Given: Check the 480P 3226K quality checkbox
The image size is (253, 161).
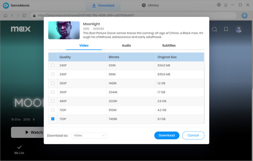Looking at the screenshot, I should point(53,101).
